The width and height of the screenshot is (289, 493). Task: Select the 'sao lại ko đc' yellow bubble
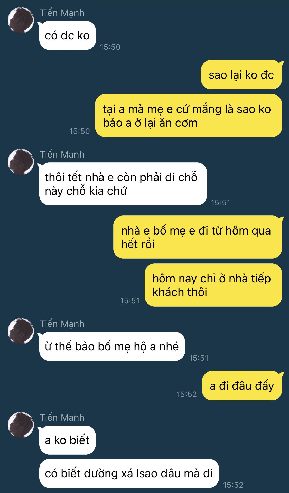coord(241,75)
